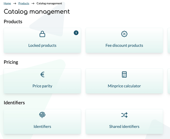Open the Price parity card
Viewport: 170px width, 139px height.
coord(42,81)
